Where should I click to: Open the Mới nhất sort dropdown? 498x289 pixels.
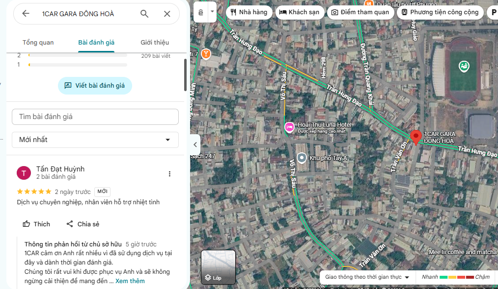pyautogui.click(x=95, y=140)
